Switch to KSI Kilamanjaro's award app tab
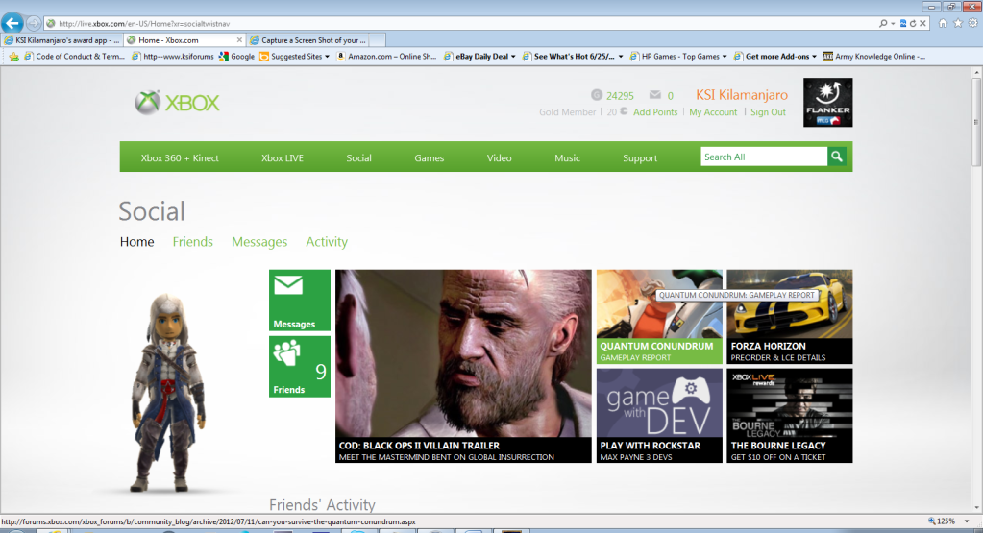This screenshot has height=533, width=983. click(x=61, y=40)
